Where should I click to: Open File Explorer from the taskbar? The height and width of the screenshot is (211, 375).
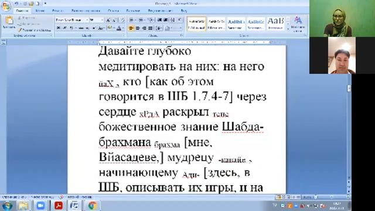[x=23, y=206]
